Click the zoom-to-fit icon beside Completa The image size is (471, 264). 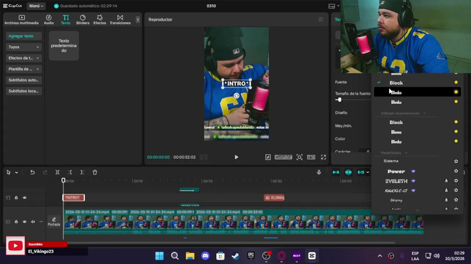300,157
